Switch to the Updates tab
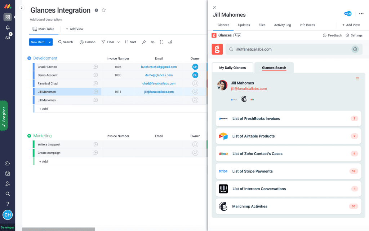Screen dimensions: 369x231 click(x=244, y=25)
